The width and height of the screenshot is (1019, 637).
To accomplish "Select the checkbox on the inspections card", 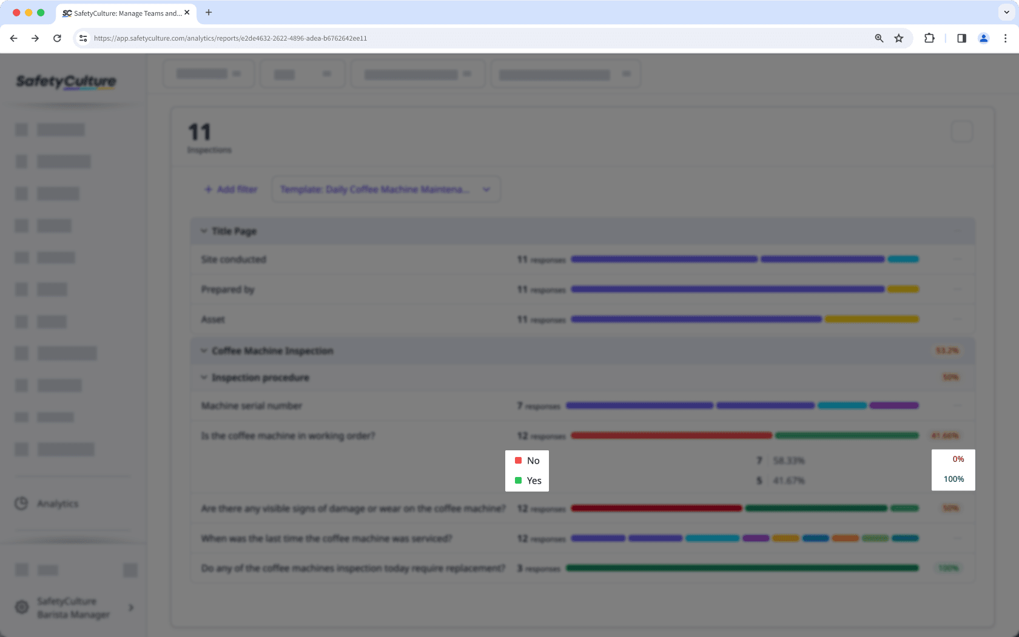I will click(x=961, y=131).
